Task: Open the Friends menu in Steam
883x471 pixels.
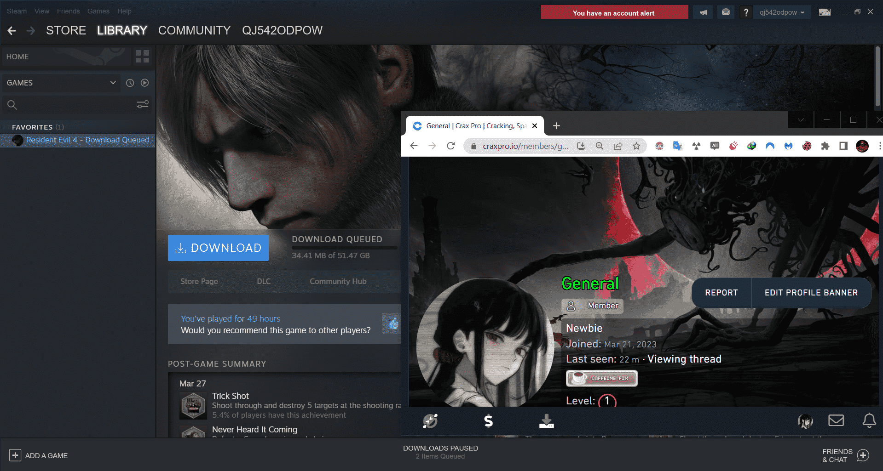Action: tap(68, 11)
